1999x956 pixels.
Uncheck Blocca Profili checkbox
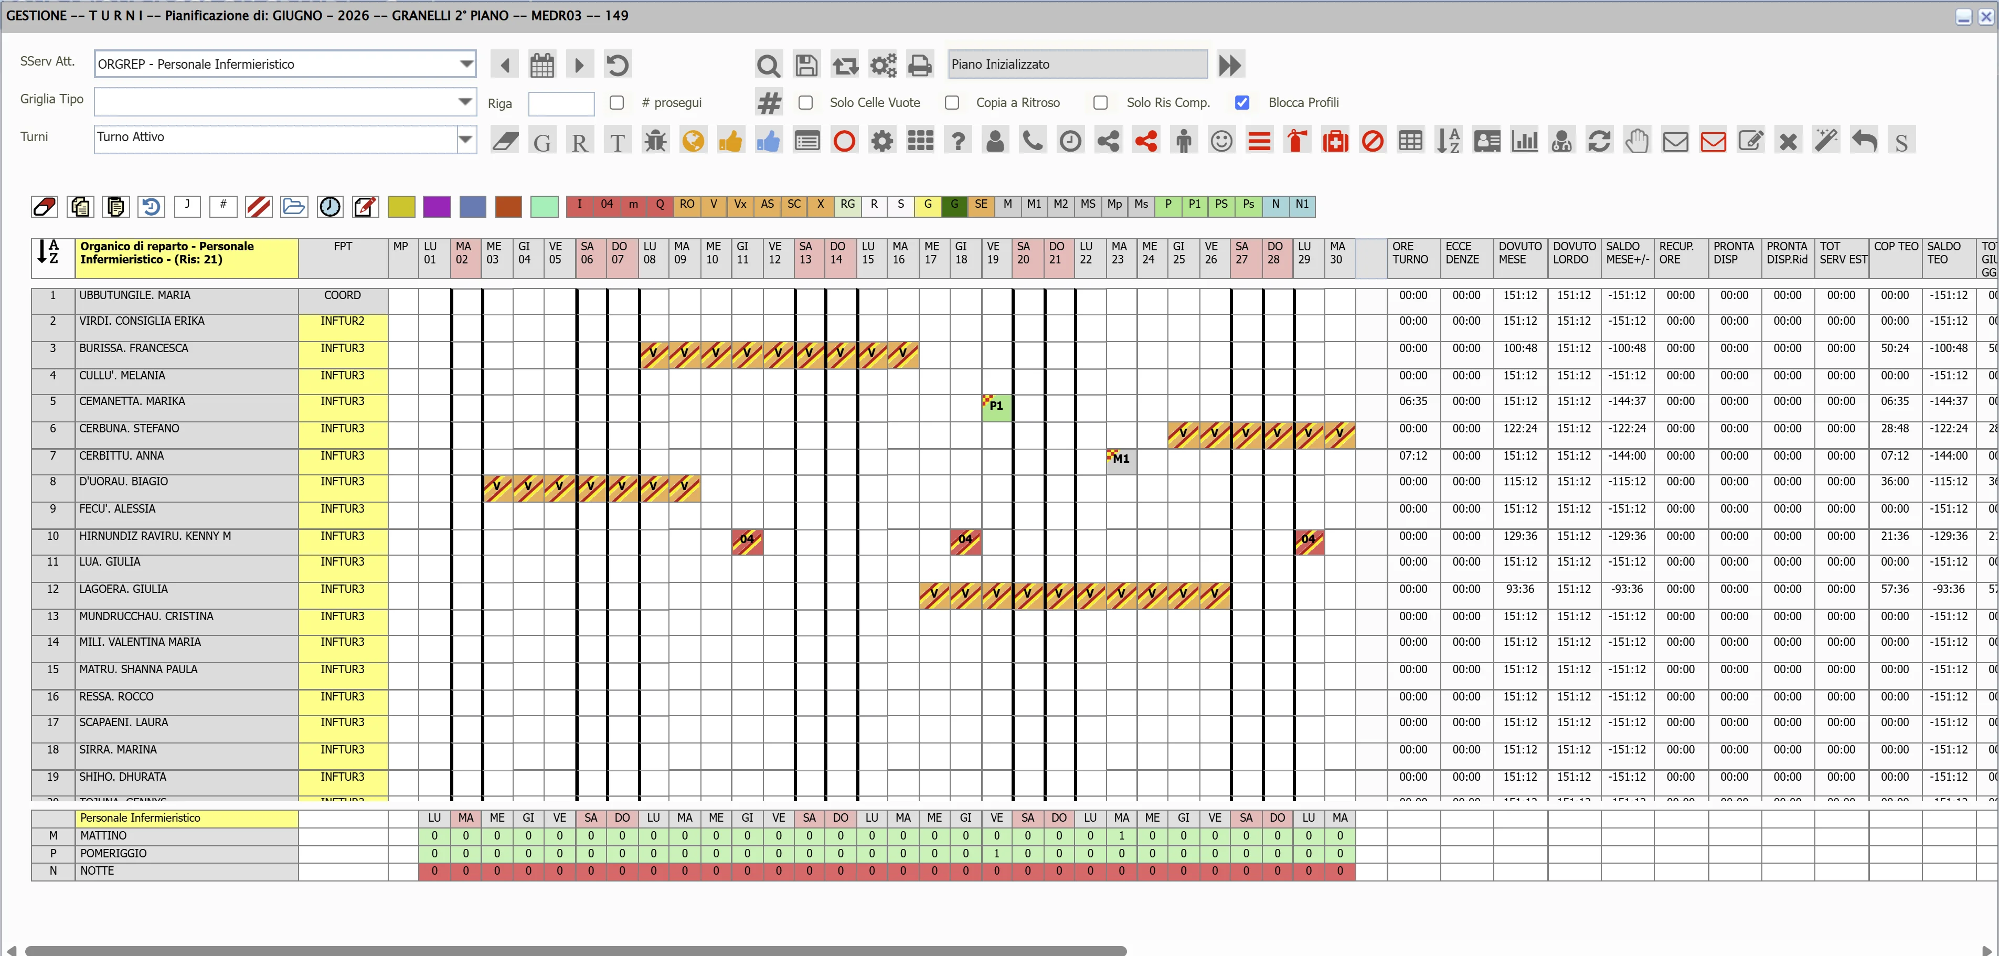coord(1241,102)
